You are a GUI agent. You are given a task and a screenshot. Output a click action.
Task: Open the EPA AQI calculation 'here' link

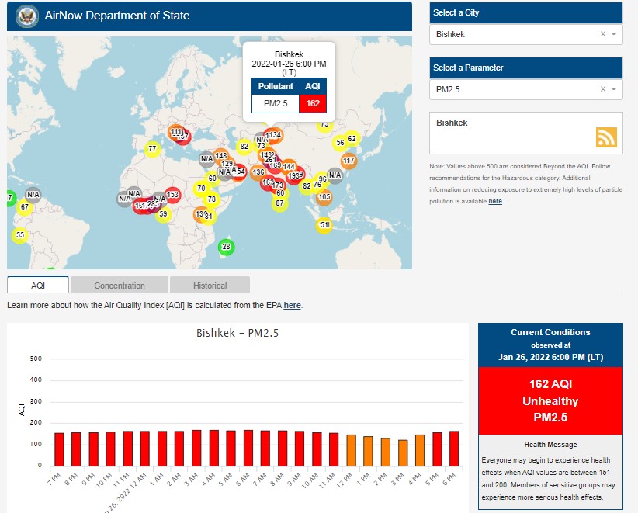click(x=292, y=306)
